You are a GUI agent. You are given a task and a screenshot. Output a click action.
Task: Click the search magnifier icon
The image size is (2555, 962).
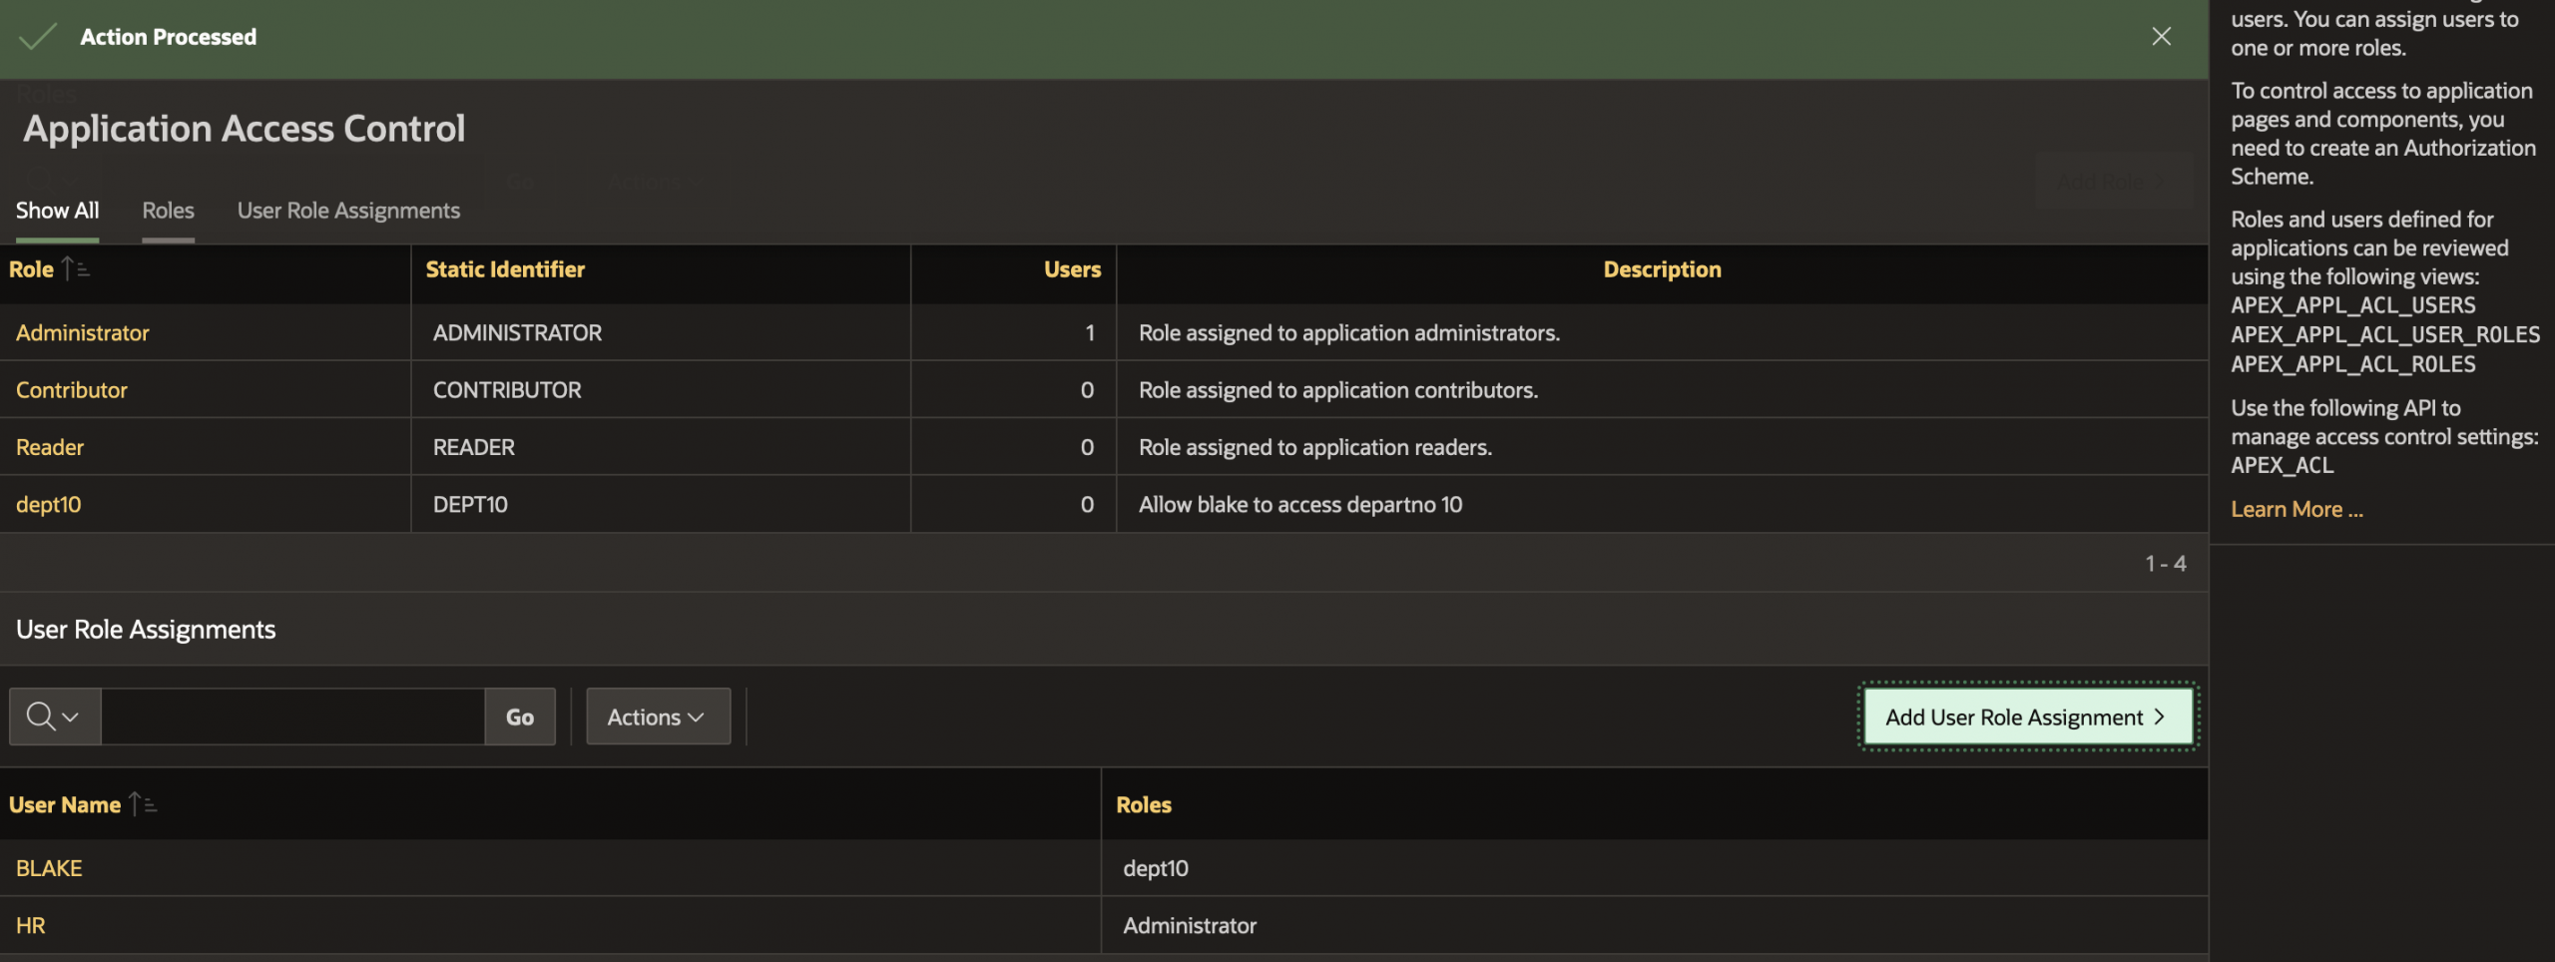tap(40, 716)
